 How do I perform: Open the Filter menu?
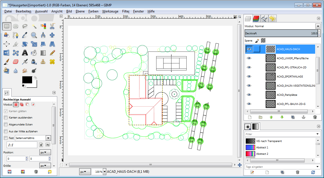point(126,11)
